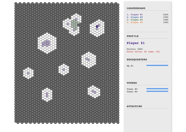Select the lower unit in the bottom-left cluster
The height and width of the screenshot is (132, 186).
[47, 96]
